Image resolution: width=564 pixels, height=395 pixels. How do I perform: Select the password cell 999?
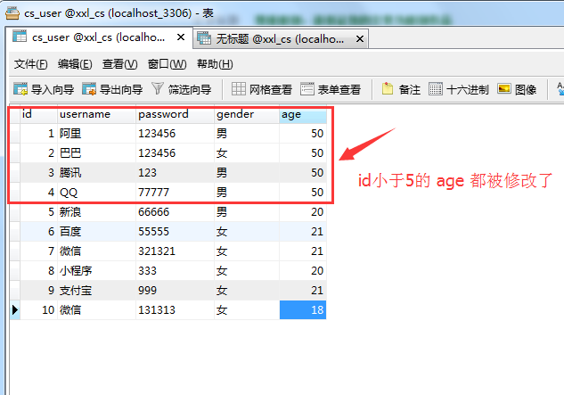tap(176, 290)
